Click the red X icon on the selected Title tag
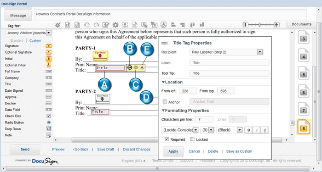Image resolution: width=322 pixels, height=172 pixels. coord(142,67)
